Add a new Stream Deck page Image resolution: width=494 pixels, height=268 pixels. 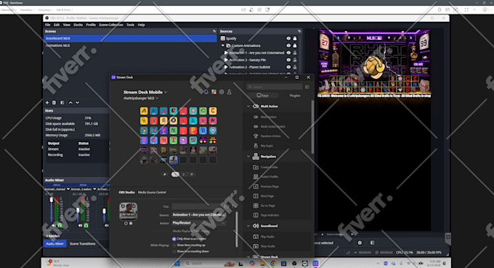192,174
